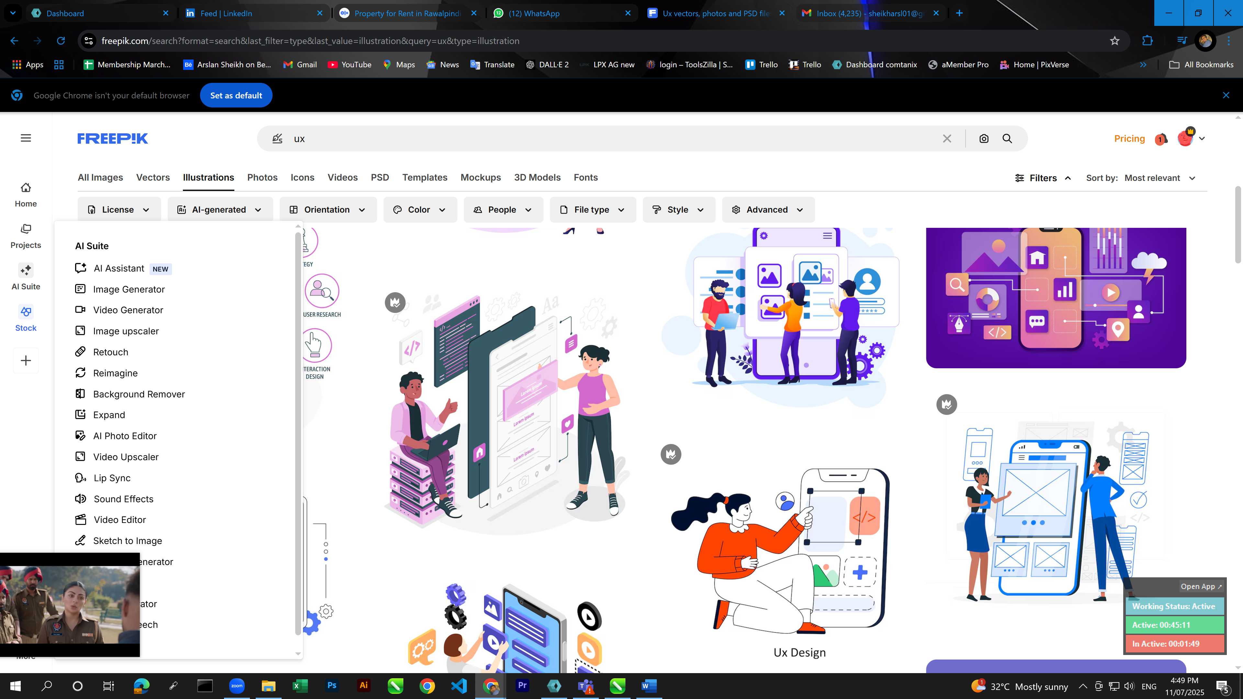
Task: Open Photoshop from the taskbar
Action: pos(331,685)
